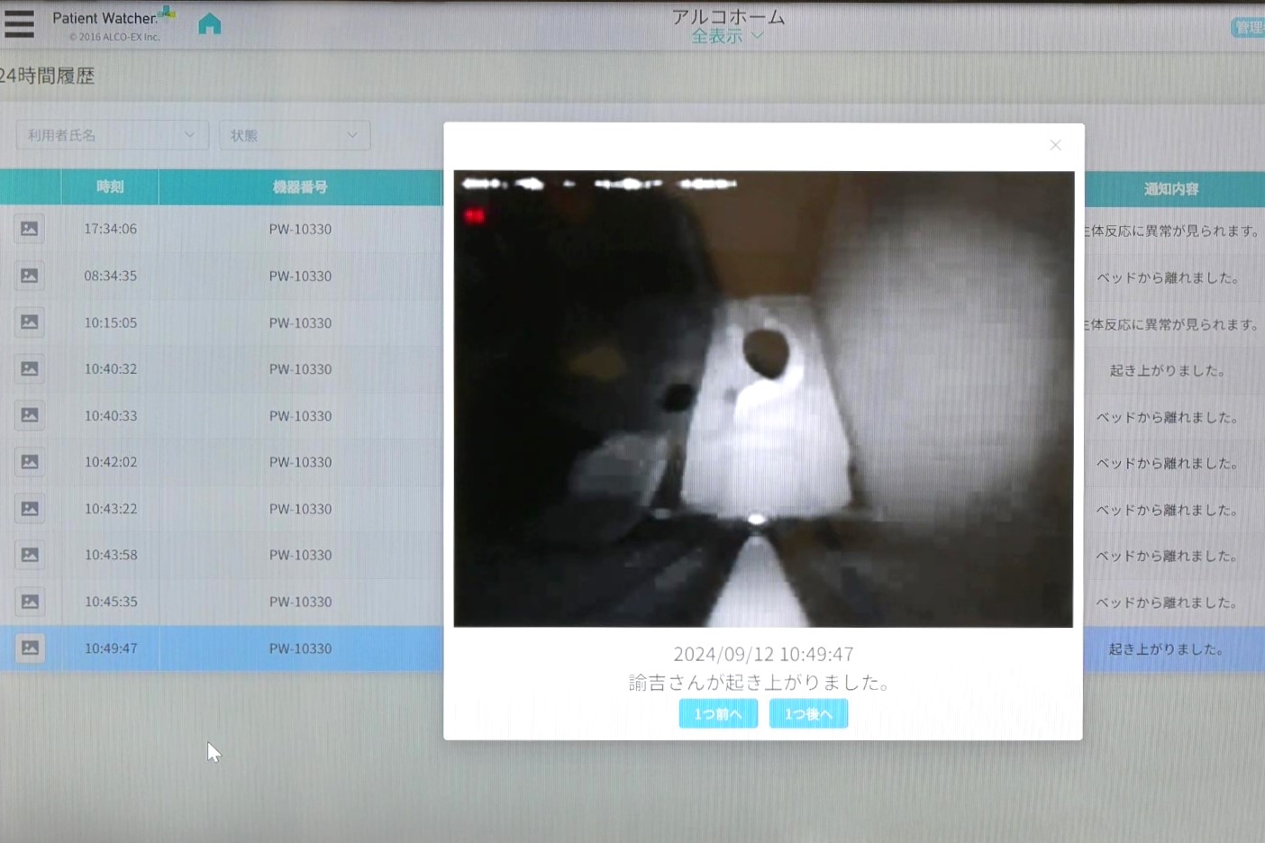The height and width of the screenshot is (843, 1265).
Task: Open snapshot for 10:43:58 entry
Action: (x=30, y=555)
